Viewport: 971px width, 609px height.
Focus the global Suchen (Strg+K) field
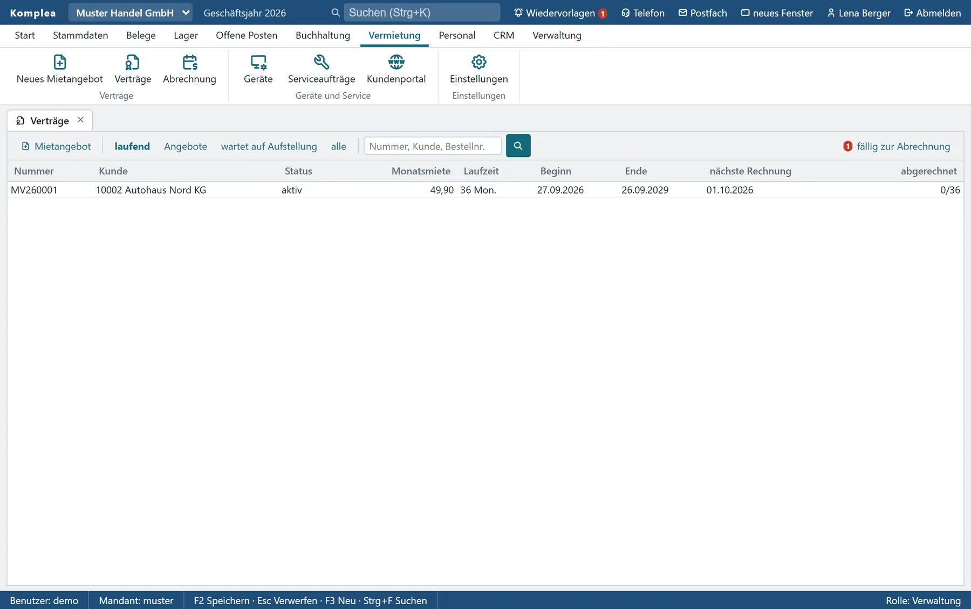[422, 13]
